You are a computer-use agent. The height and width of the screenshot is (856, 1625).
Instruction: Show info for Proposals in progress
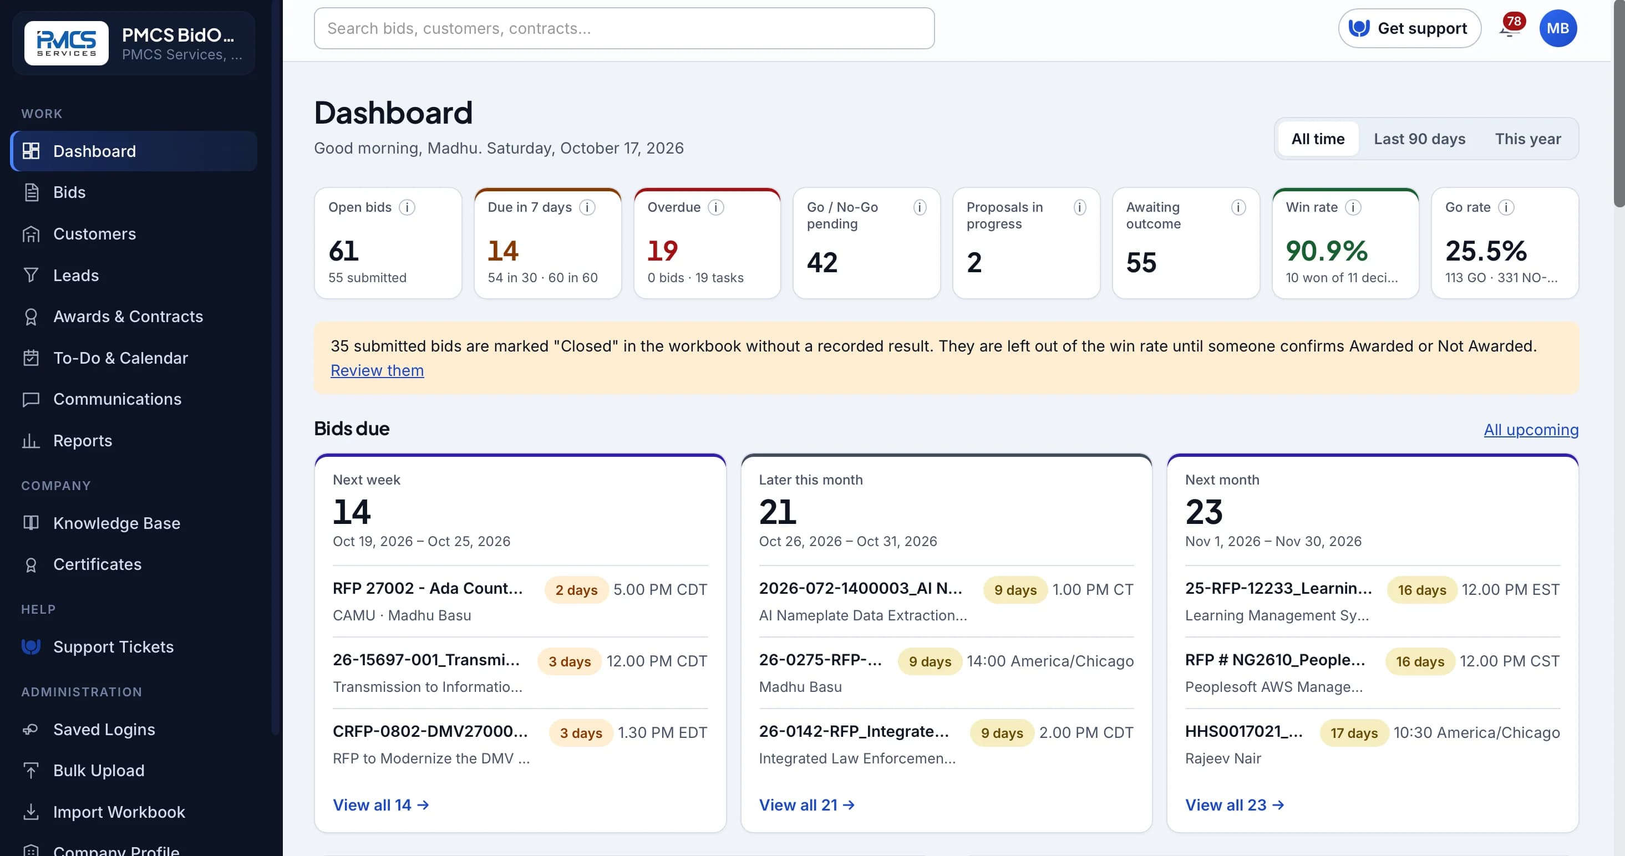coord(1080,207)
